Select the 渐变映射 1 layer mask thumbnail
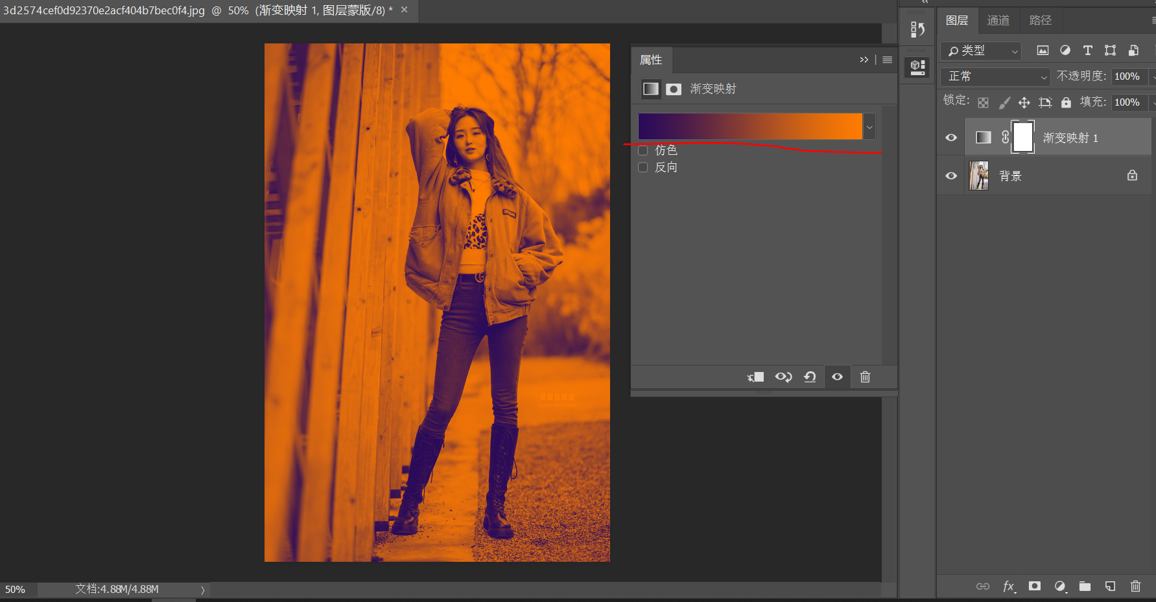Screen dimensions: 1156x602 pyautogui.click(x=1023, y=137)
